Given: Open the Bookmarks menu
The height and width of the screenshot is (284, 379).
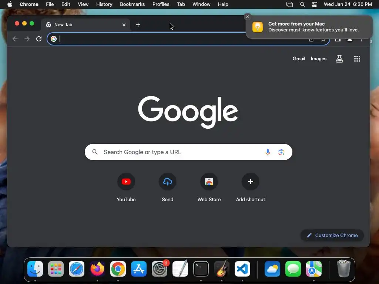Looking at the screenshot, I should coord(133,4).
